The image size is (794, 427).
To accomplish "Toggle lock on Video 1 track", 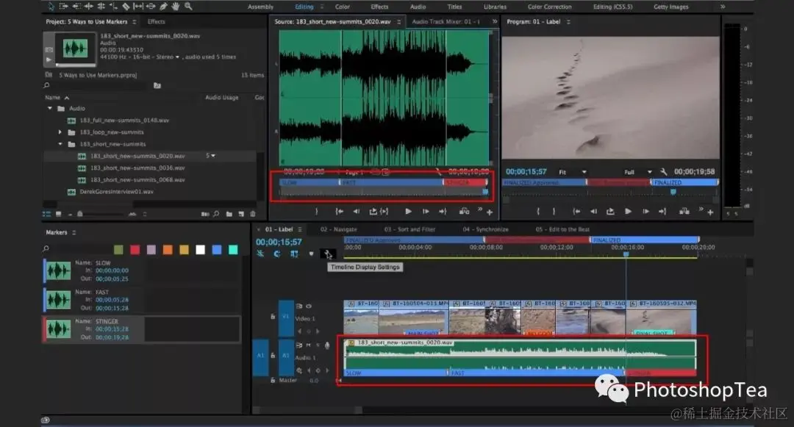I will click(x=273, y=316).
